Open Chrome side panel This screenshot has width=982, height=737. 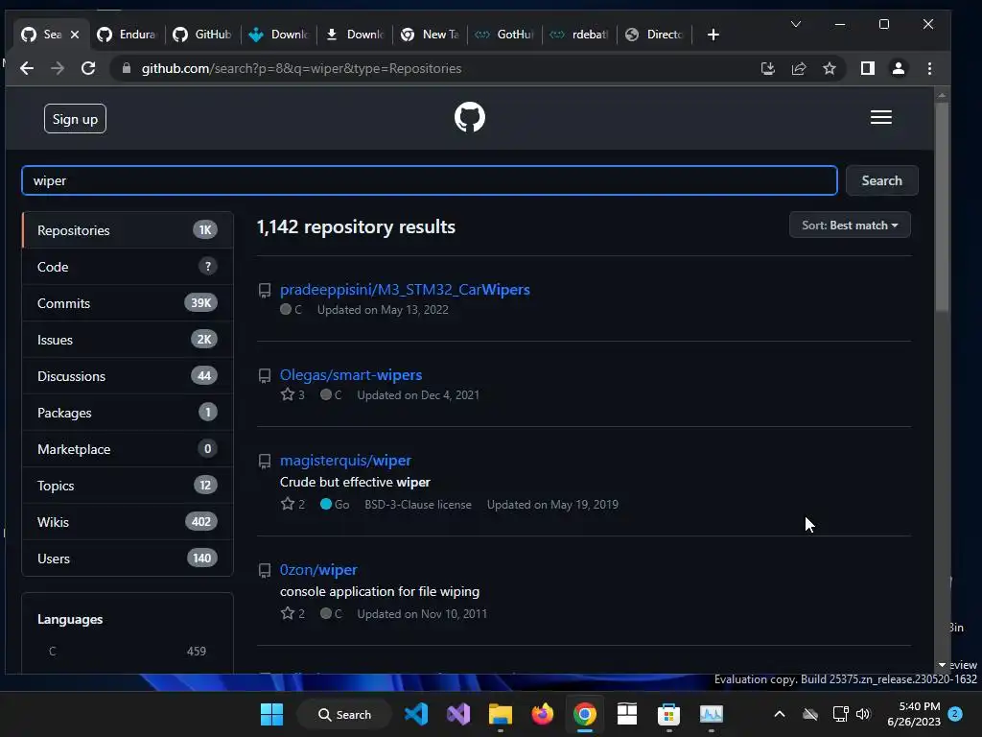click(x=867, y=68)
